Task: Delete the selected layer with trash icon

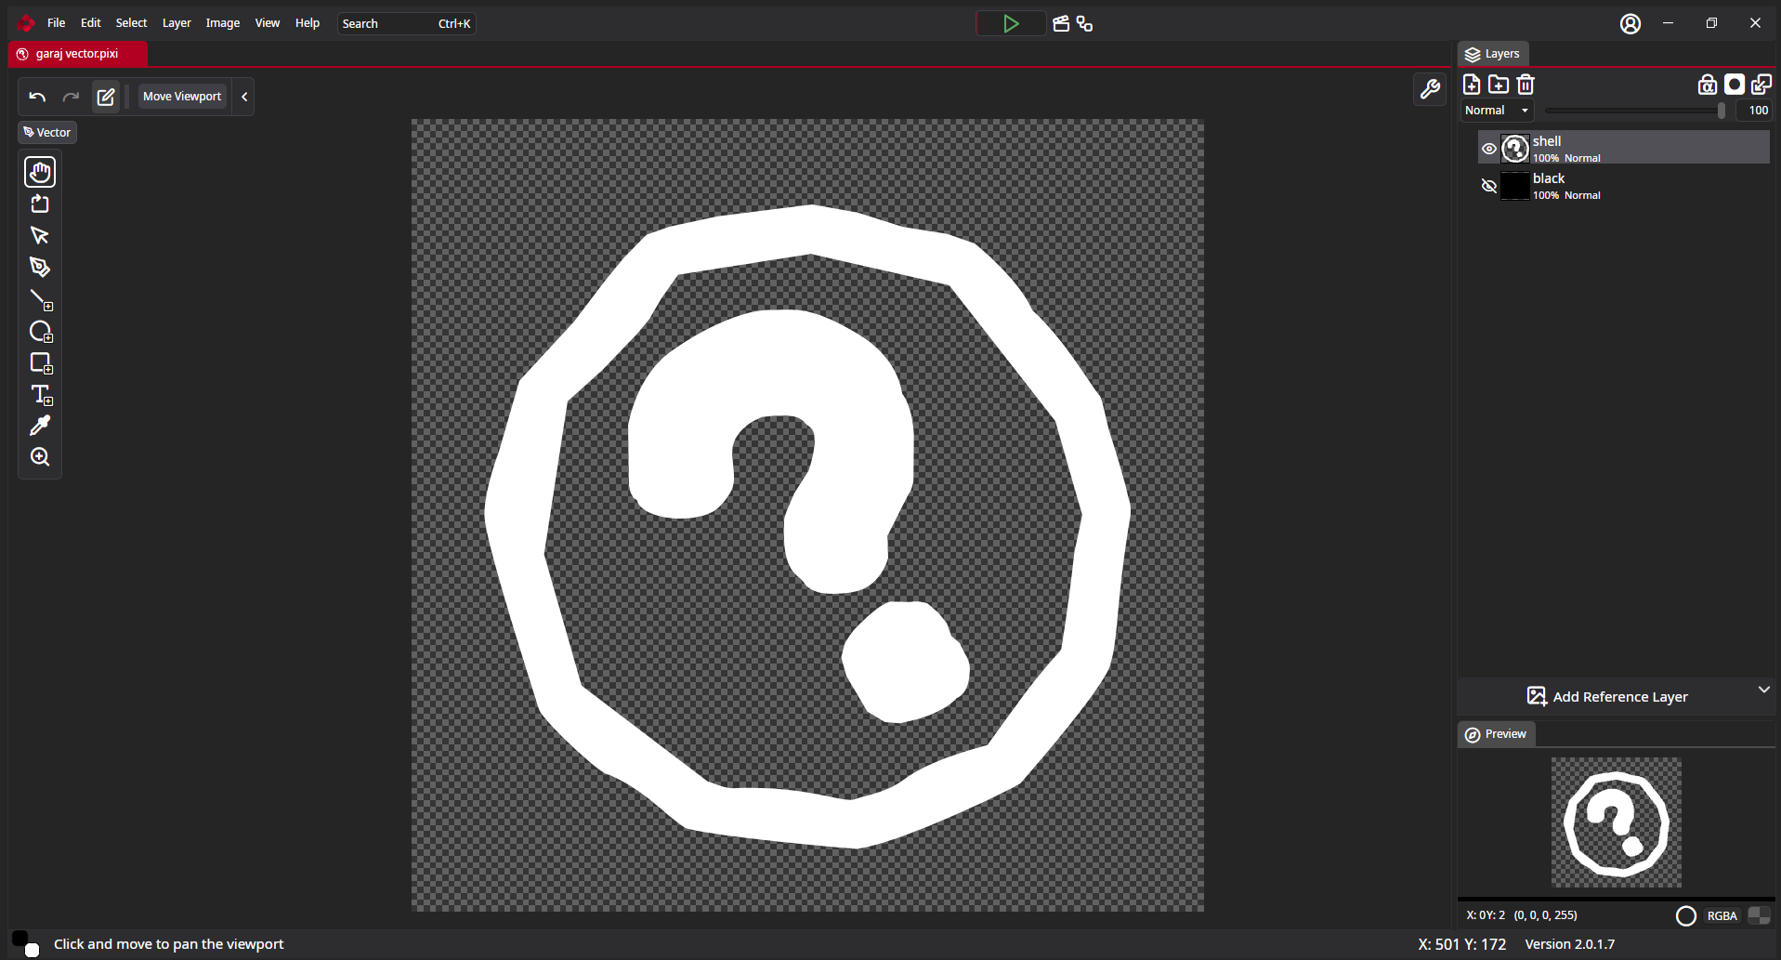Action: coord(1526,85)
